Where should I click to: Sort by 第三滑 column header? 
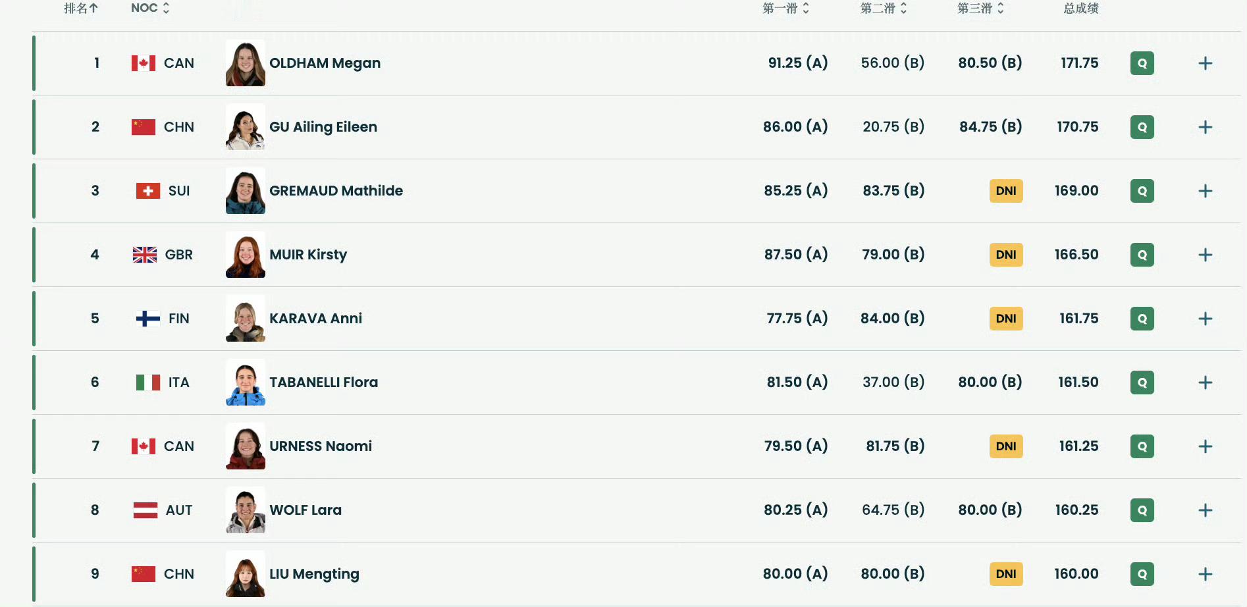980,9
